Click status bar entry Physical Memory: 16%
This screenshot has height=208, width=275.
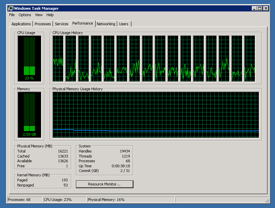click(131, 200)
